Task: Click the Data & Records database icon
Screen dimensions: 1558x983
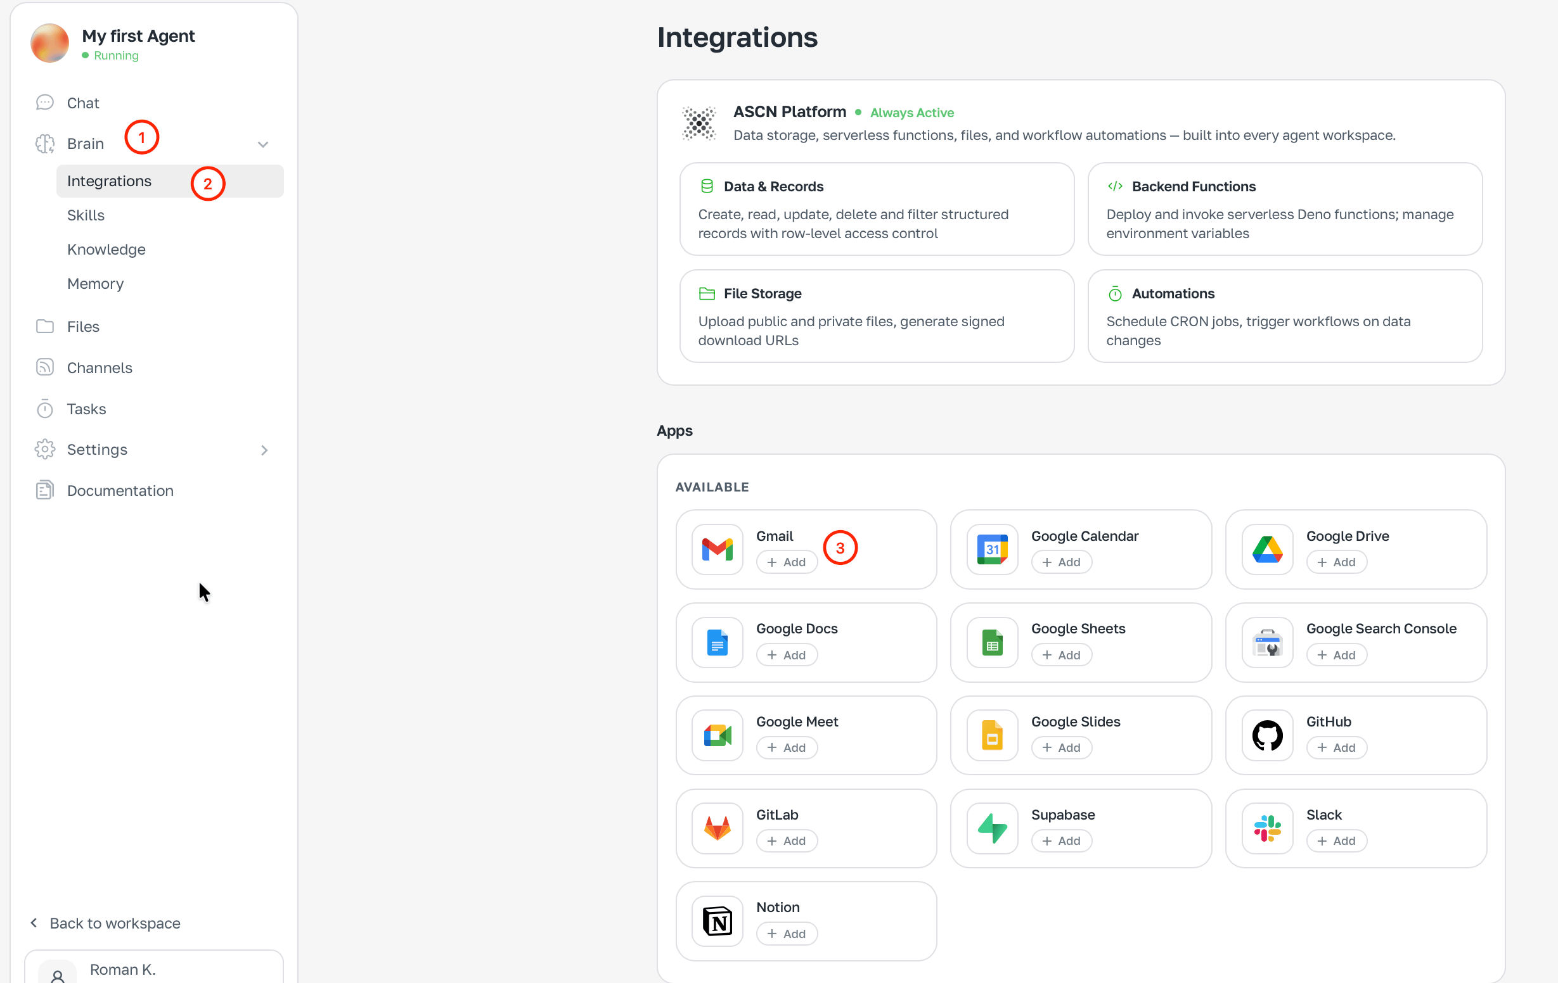Action: [707, 186]
